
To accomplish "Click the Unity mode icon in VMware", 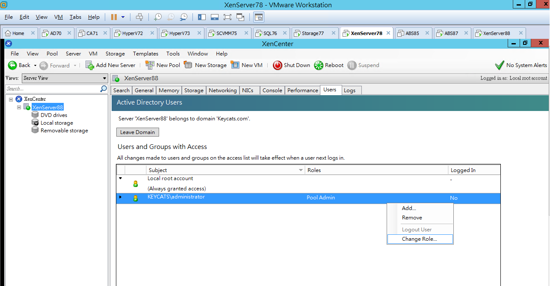I will (240, 17).
